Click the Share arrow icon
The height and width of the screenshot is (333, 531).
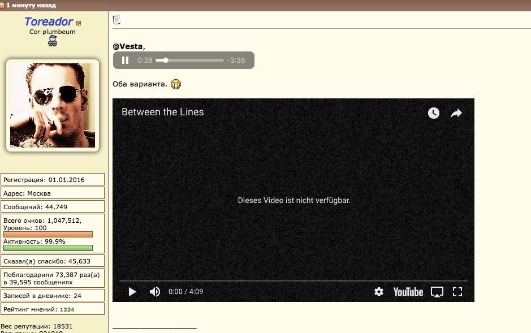[x=456, y=113]
